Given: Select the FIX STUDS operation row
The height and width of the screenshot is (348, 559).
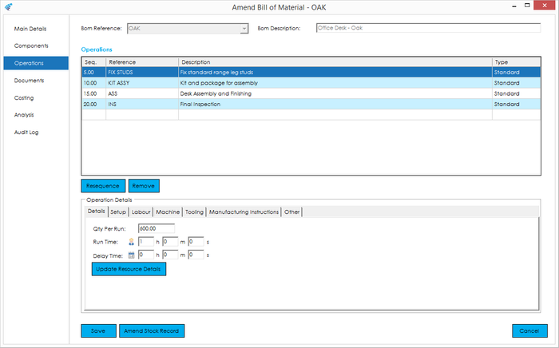Looking at the screenshot, I should pyautogui.click(x=311, y=73).
